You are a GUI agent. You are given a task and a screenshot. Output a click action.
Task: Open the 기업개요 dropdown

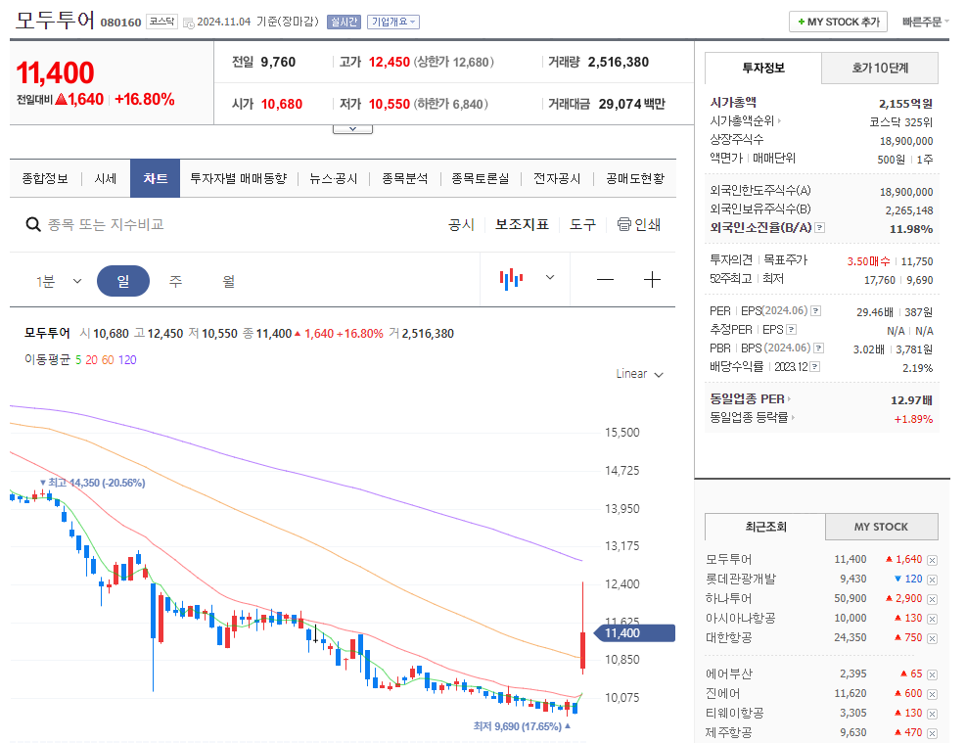pos(393,23)
